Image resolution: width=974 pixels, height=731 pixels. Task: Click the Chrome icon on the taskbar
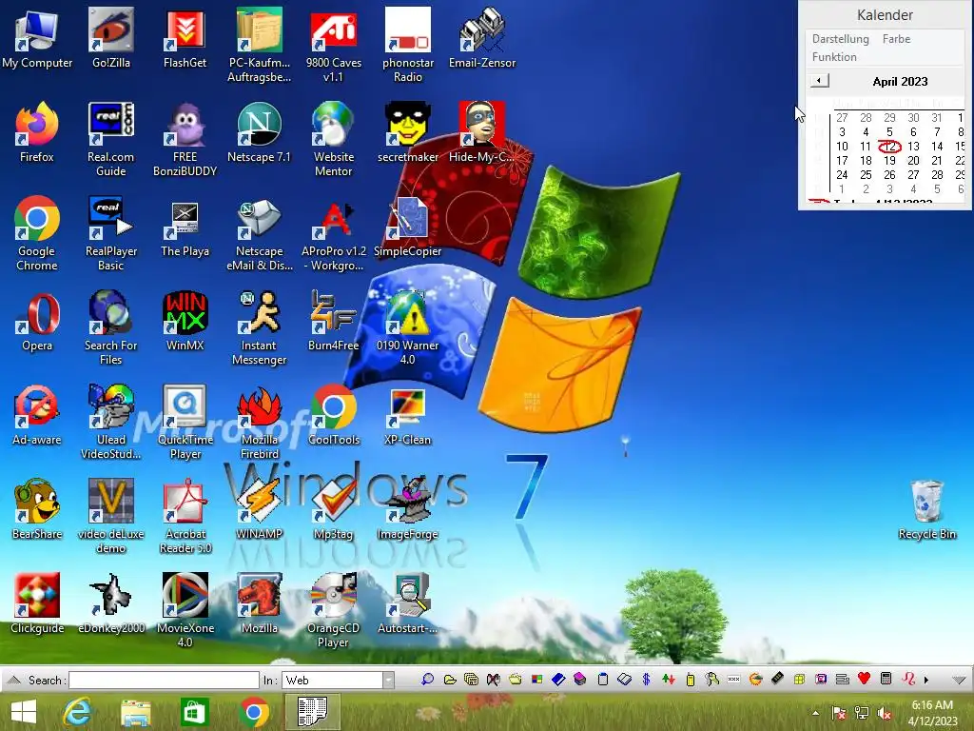tap(253, 712)
